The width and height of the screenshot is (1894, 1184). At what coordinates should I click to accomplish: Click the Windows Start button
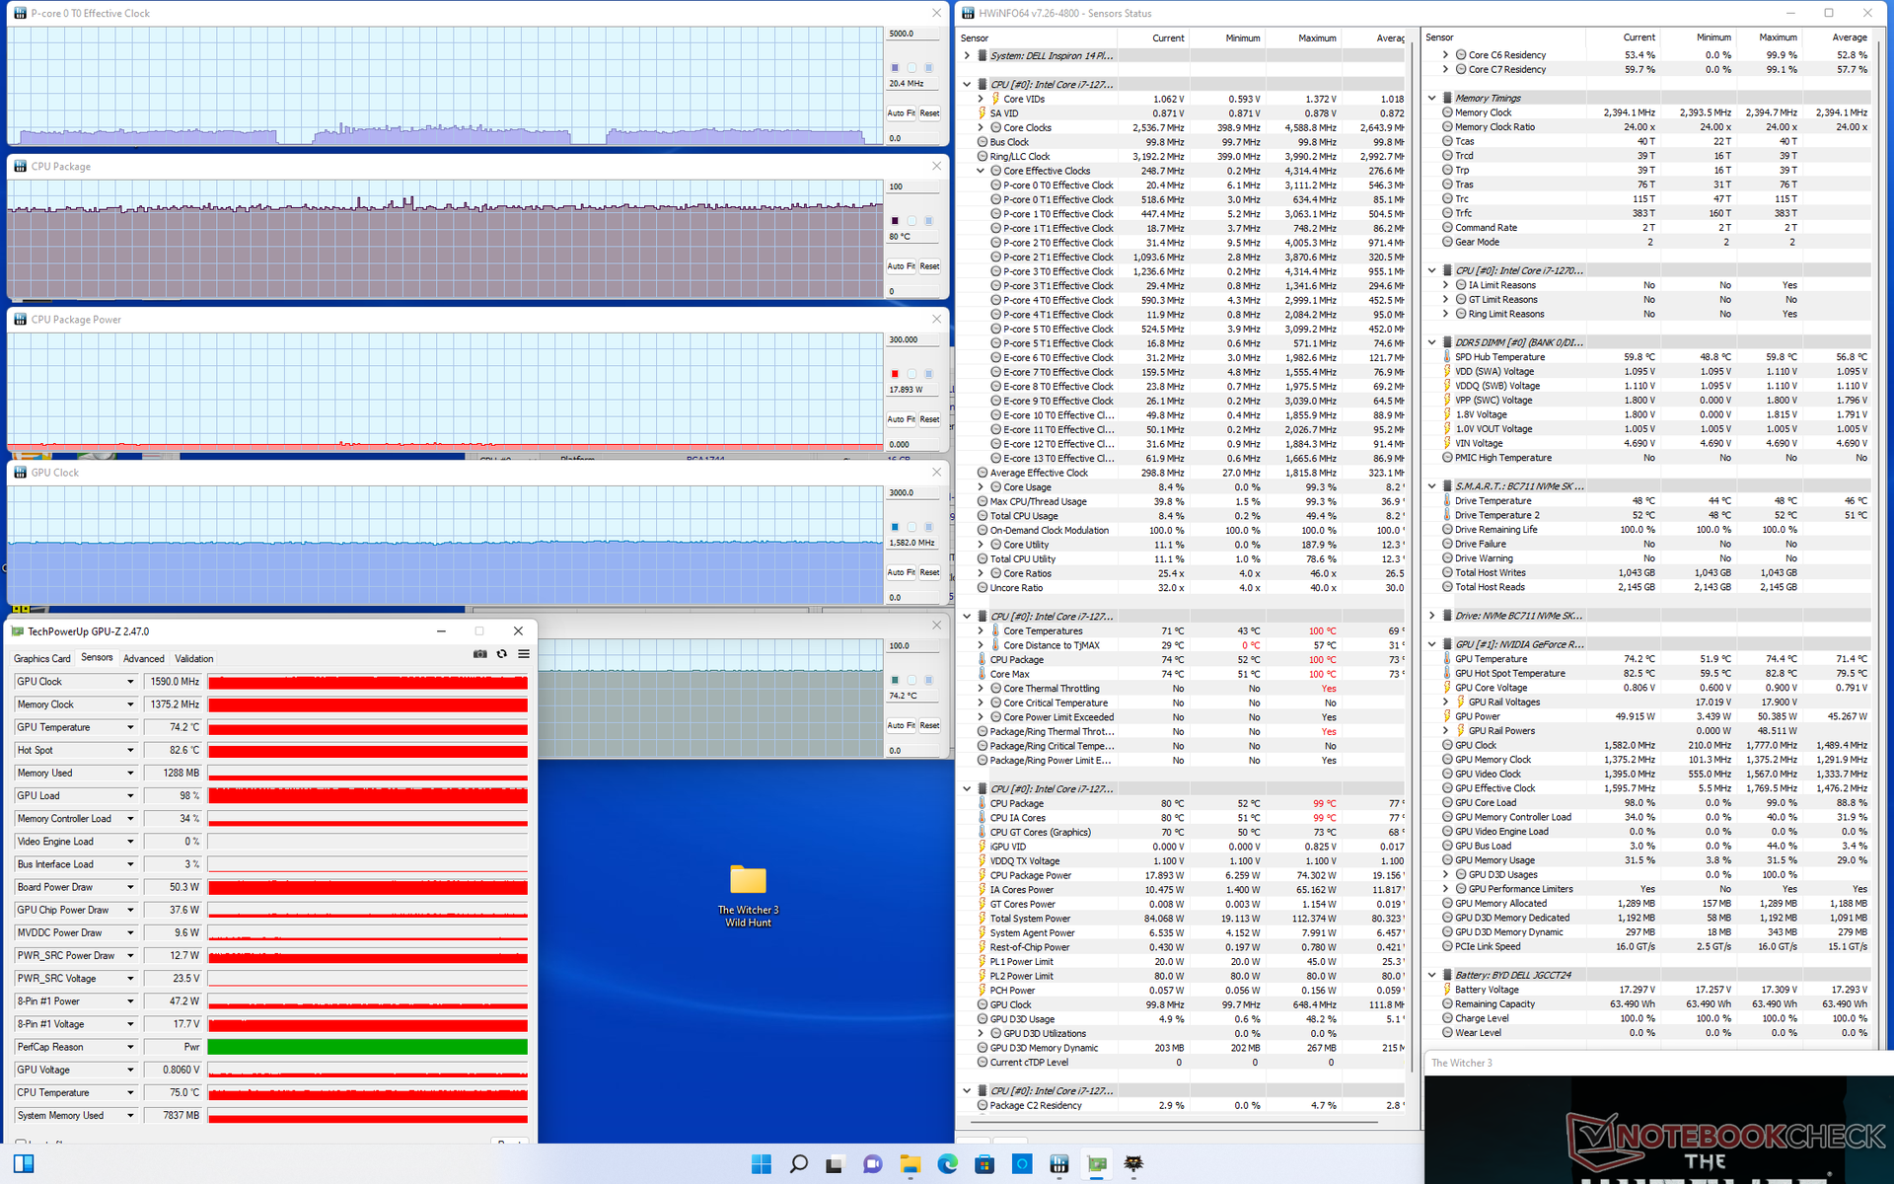tap(761, 1164)
